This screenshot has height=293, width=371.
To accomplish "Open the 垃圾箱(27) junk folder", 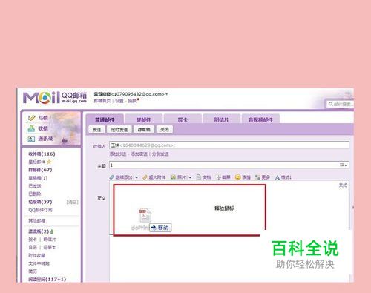I will tap(40, 202).
